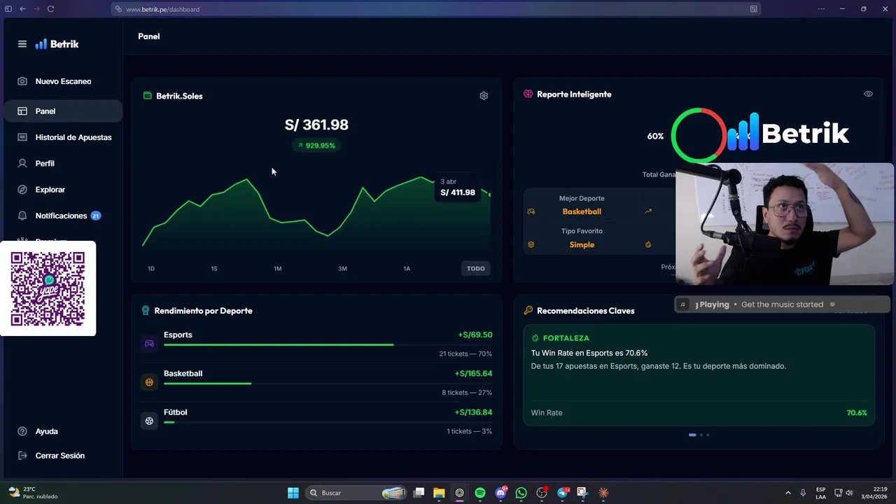Click the browser address bar URL
This screenshot has height=504, width=896.
point(163,9)
